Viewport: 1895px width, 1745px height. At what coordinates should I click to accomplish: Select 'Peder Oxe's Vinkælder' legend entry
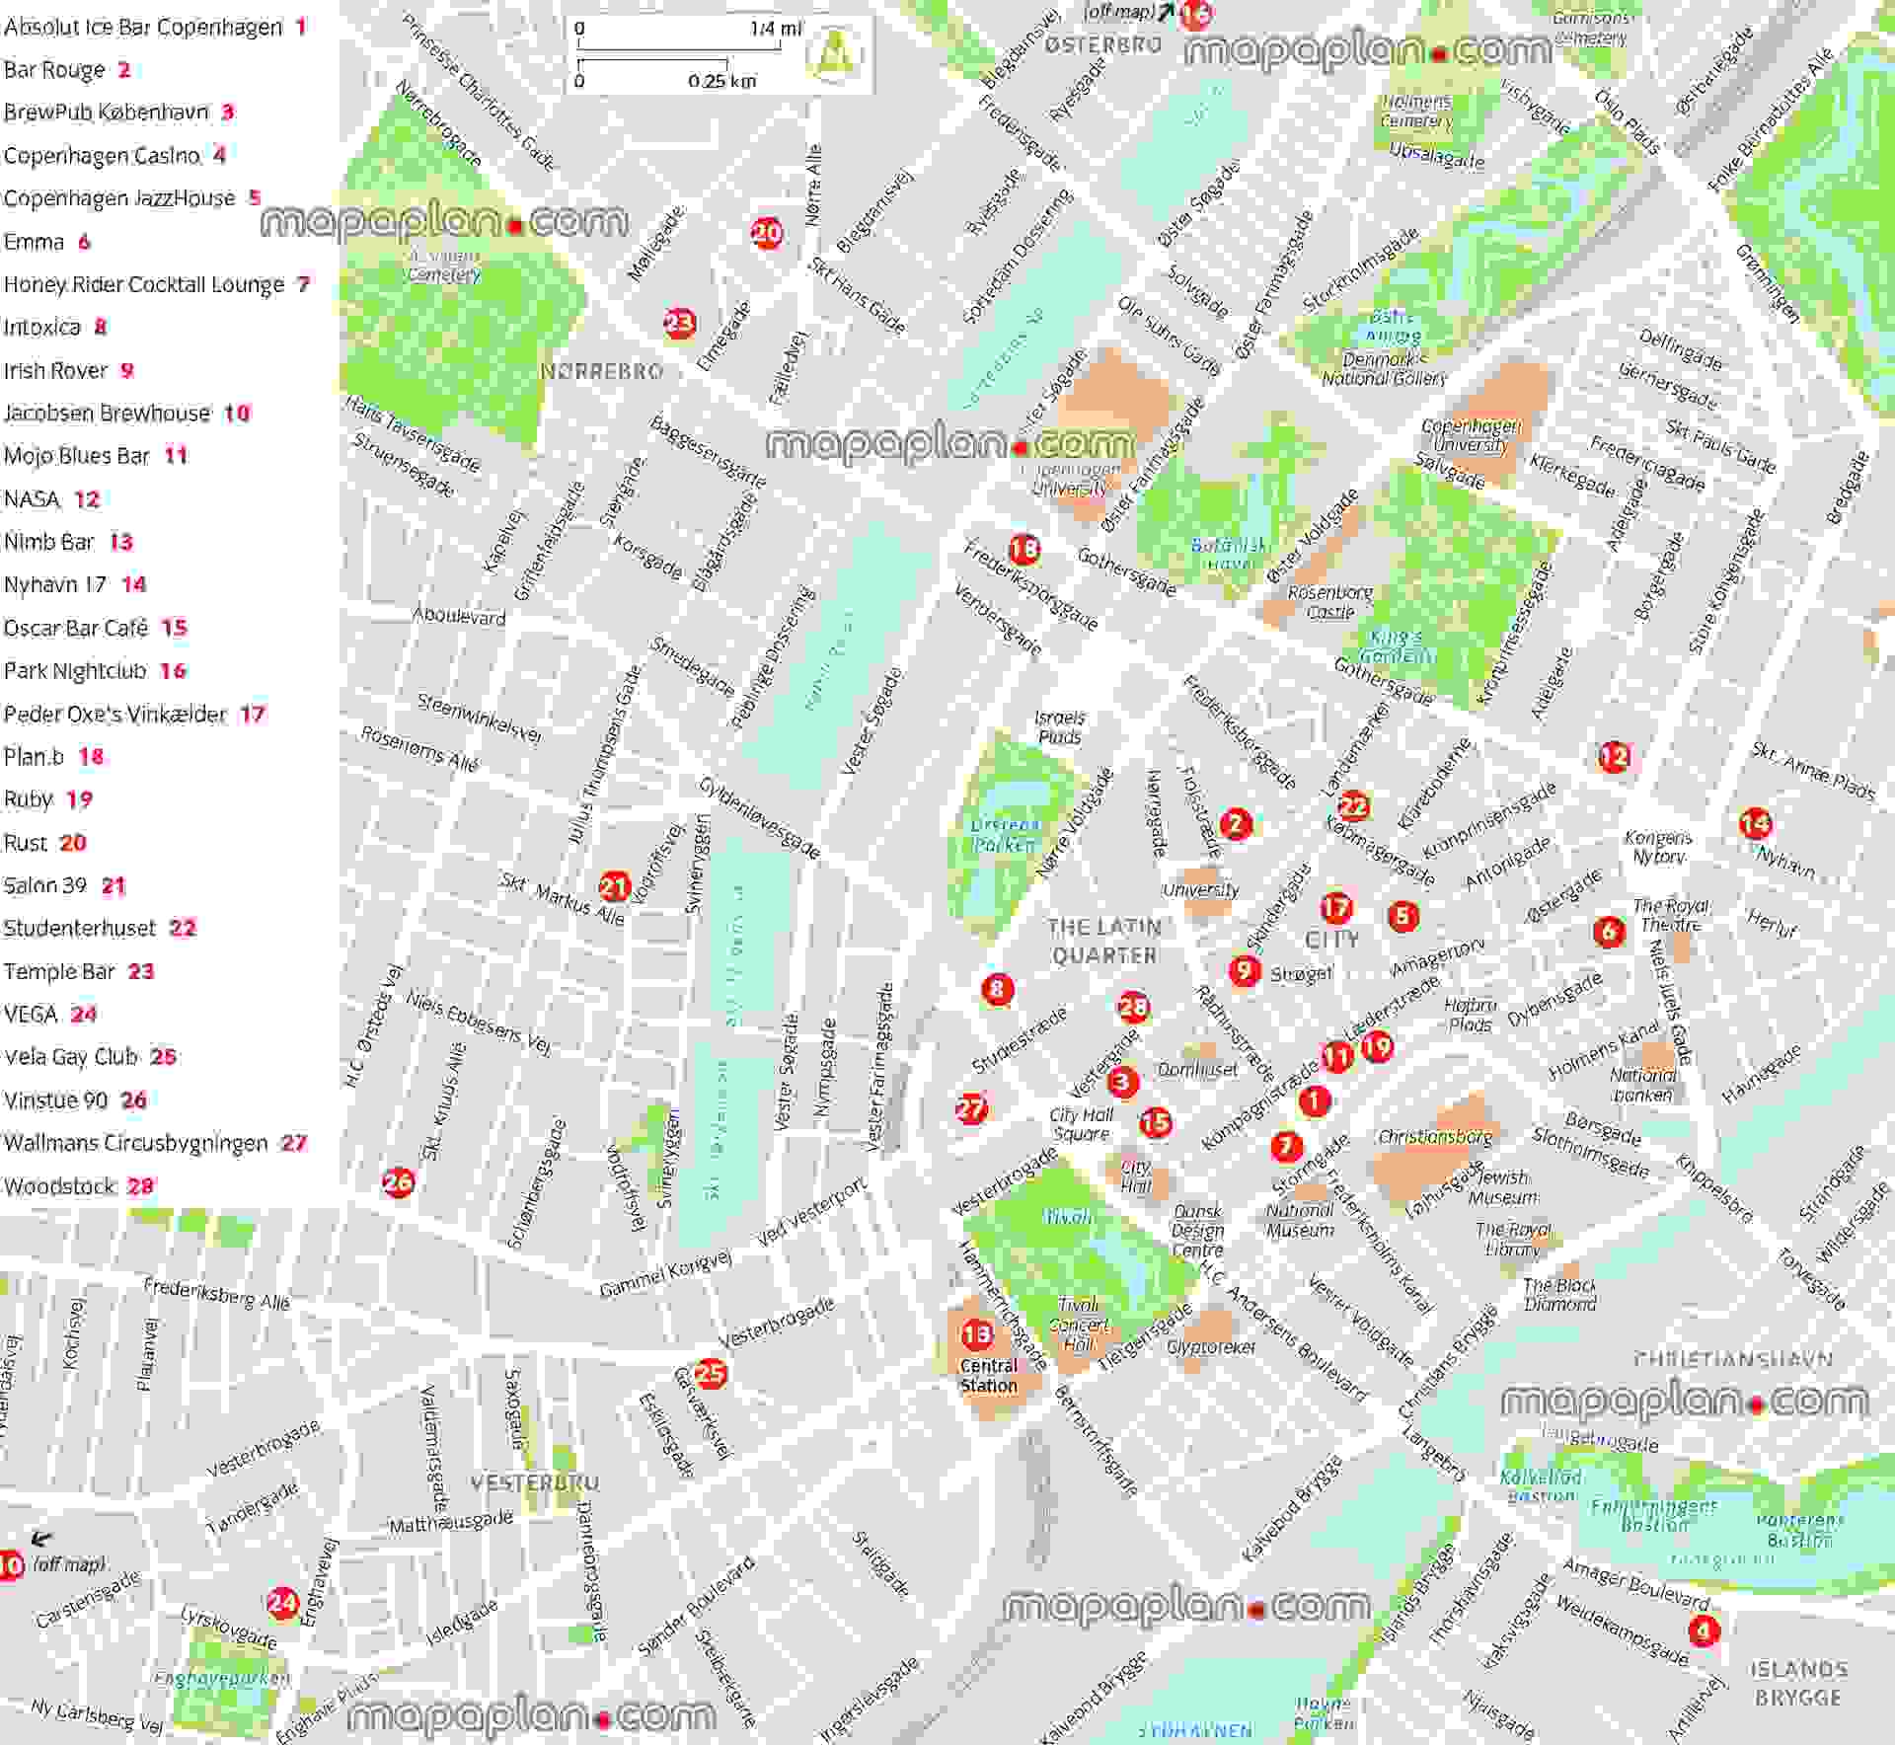pos(134,714)
